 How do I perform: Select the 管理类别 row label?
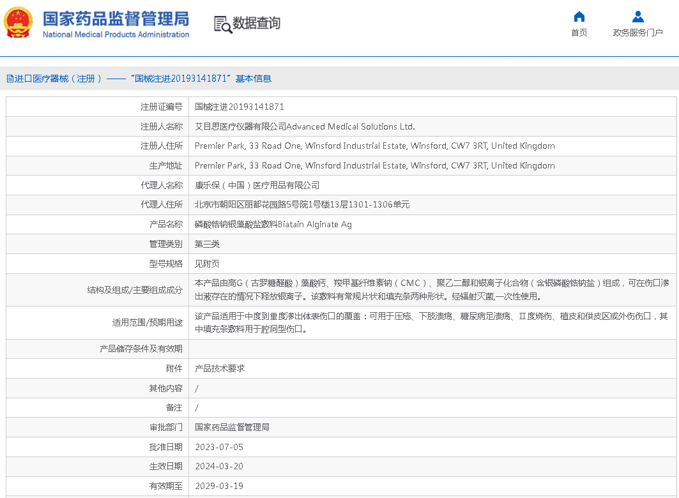tap(166, 244)
